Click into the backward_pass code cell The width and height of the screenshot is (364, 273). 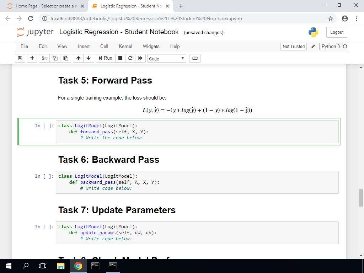(x=197, y=182)
